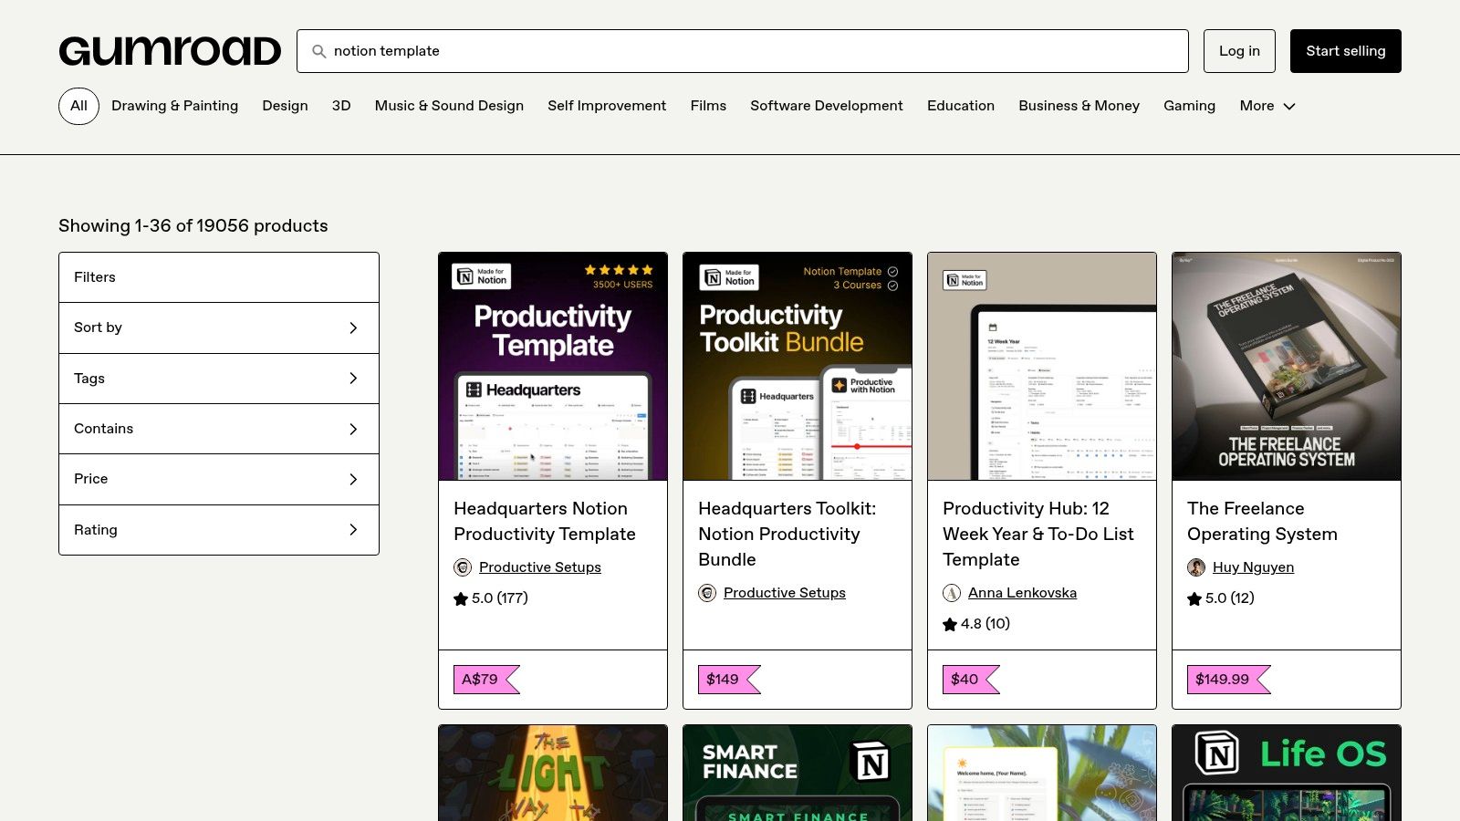The height and width of the screenshot is (821, 1460).
Task: Click Anna Lenkovska's avatar icon
Action: (952, 593)
